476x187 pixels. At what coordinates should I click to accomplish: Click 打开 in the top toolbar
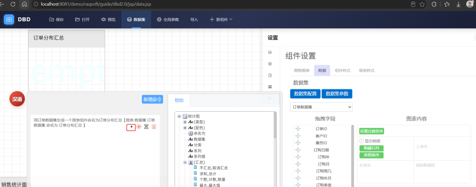point(82,19)
